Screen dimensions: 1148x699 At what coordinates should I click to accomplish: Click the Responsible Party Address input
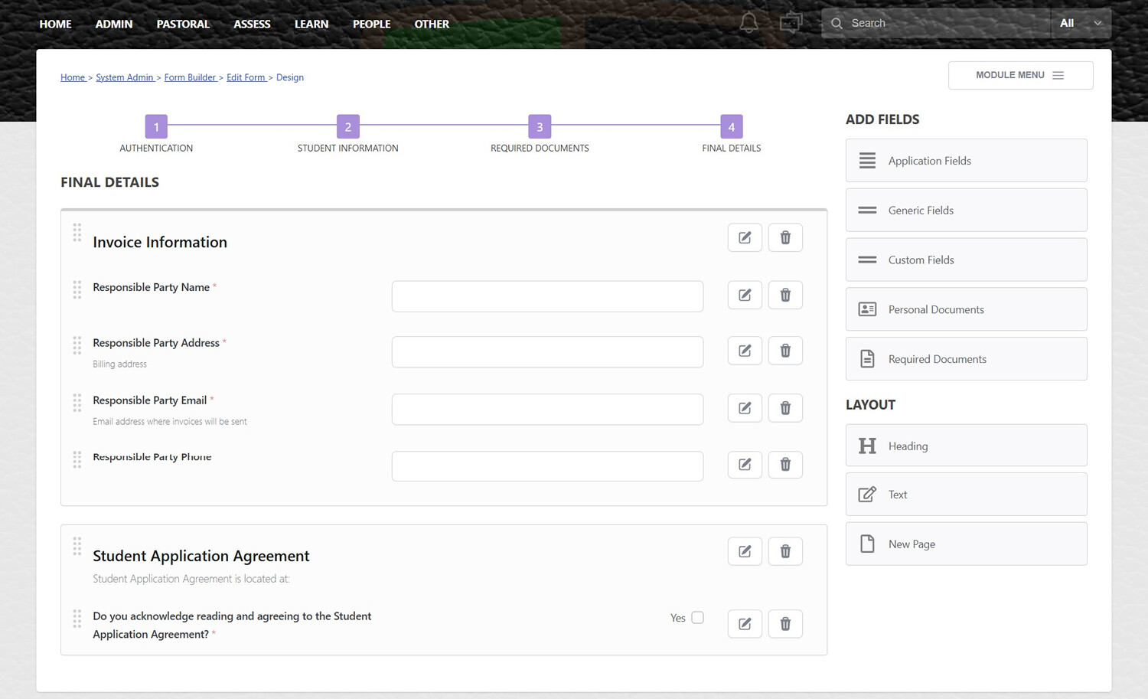[x=547, y=352]
